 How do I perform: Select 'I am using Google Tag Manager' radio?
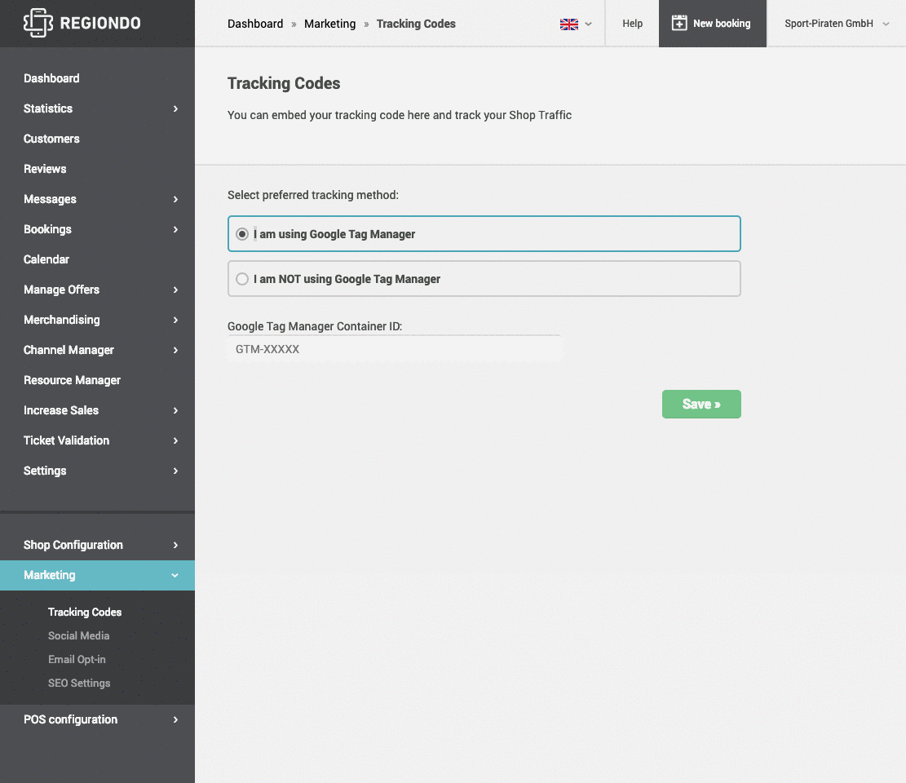tap(242, 234)
